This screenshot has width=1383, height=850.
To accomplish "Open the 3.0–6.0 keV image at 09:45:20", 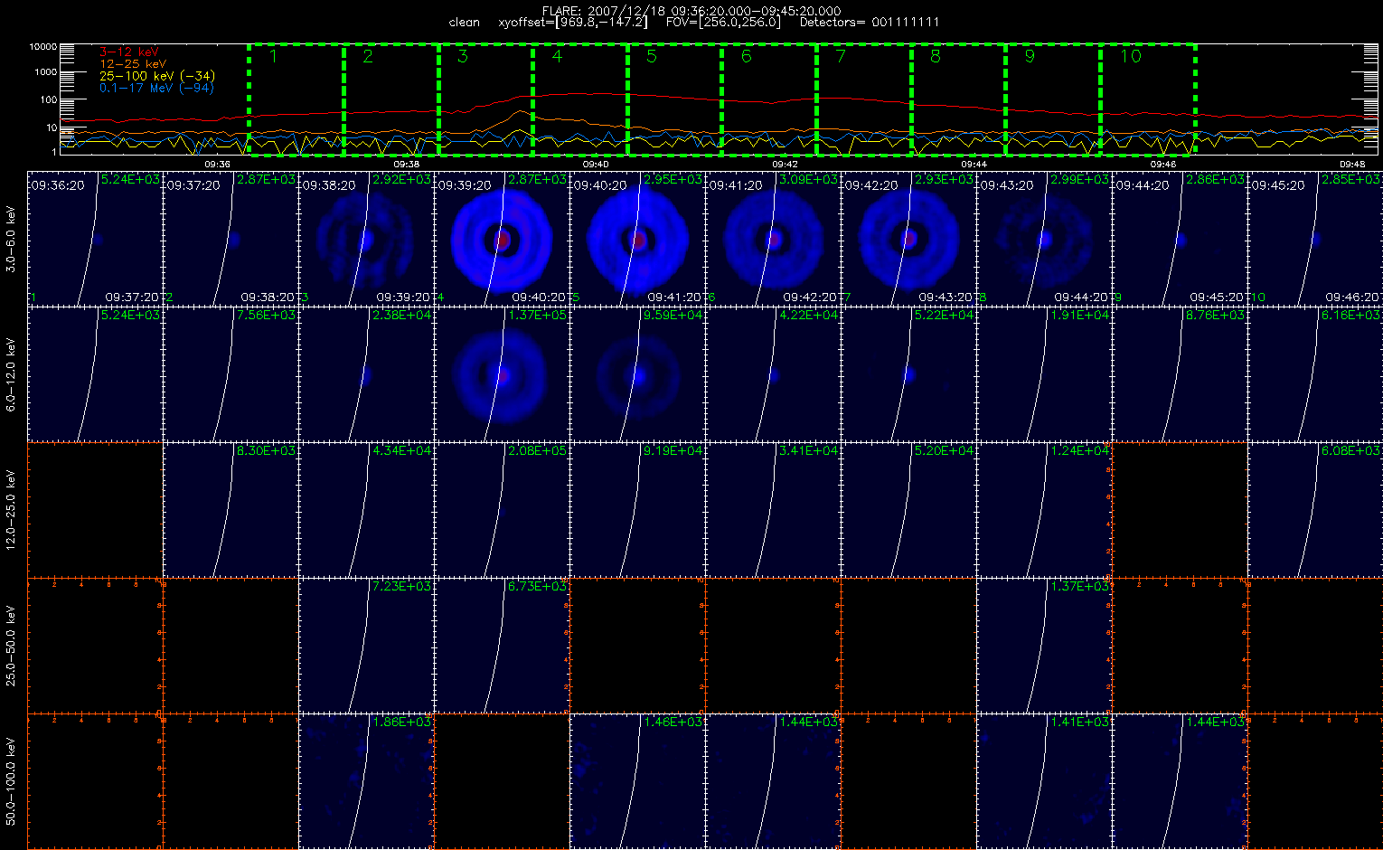I will coord(1315,238).
